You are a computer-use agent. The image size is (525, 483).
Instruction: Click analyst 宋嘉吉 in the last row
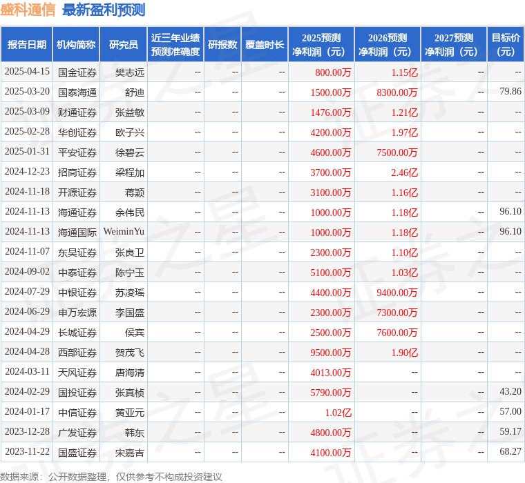click(x=130, y=453)
